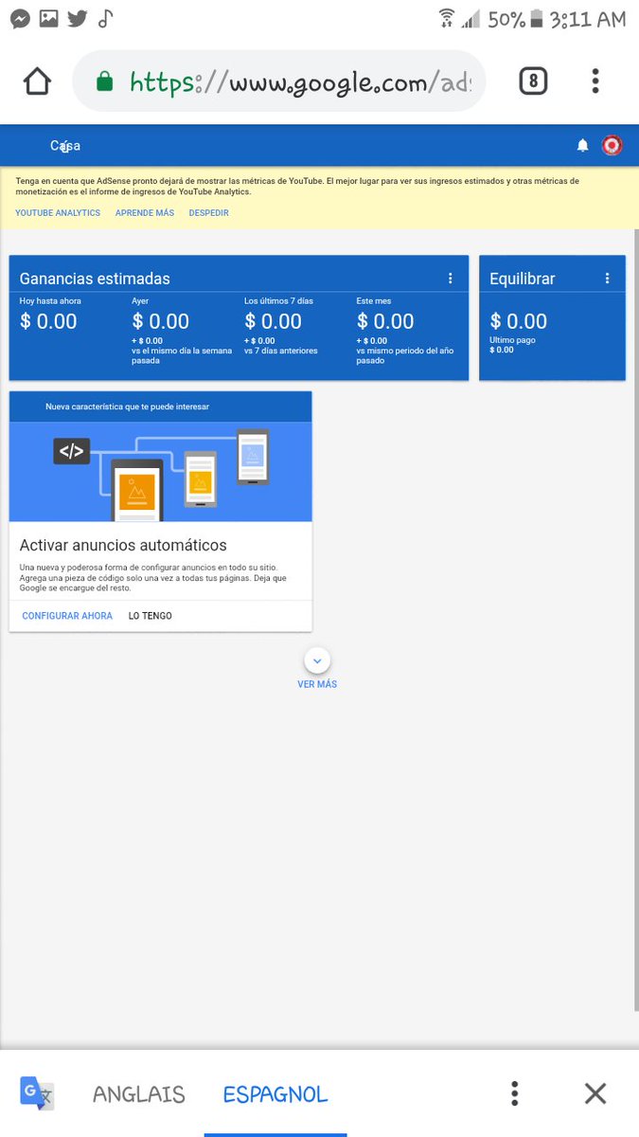Tap the Chrome home icon

coord(37,82)
